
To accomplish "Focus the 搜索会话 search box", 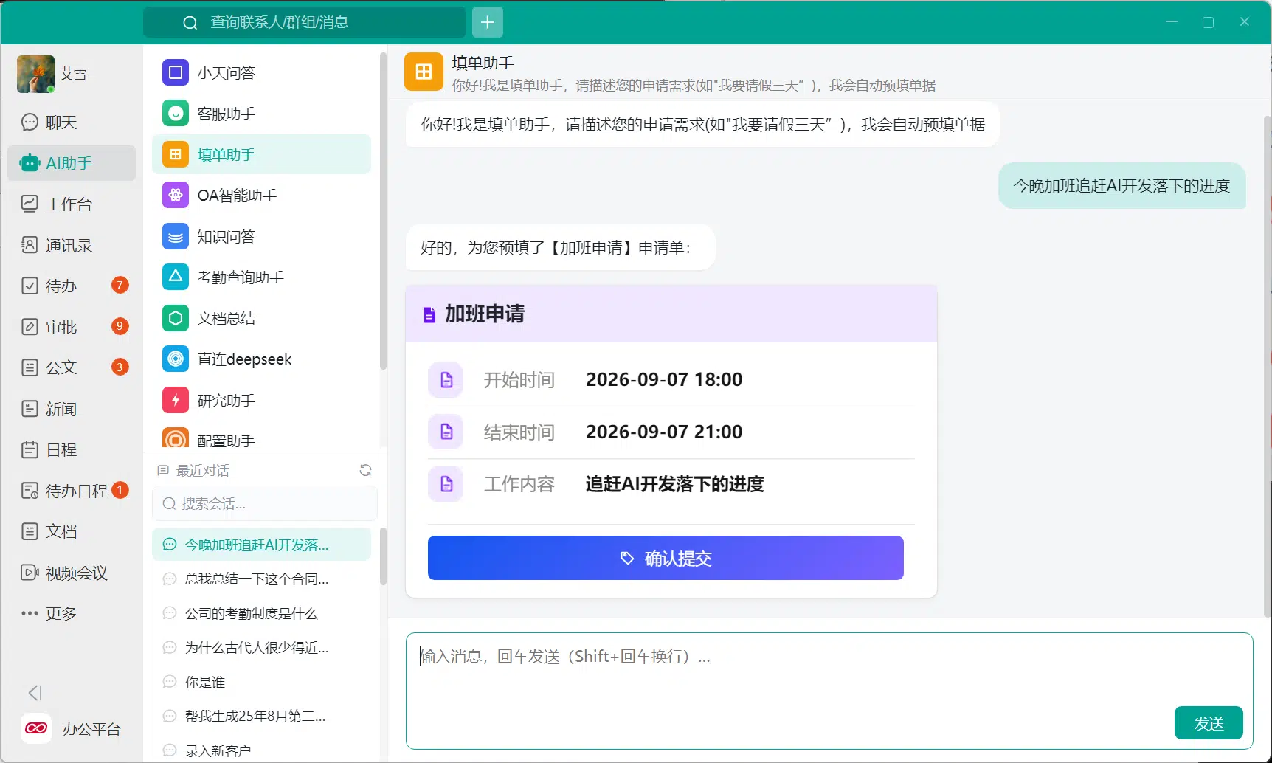I will tap(265, 503).
